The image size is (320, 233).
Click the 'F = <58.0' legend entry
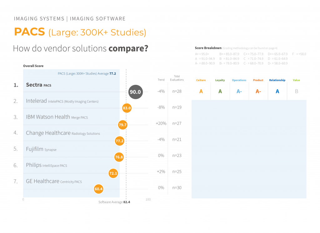point(299,54)
